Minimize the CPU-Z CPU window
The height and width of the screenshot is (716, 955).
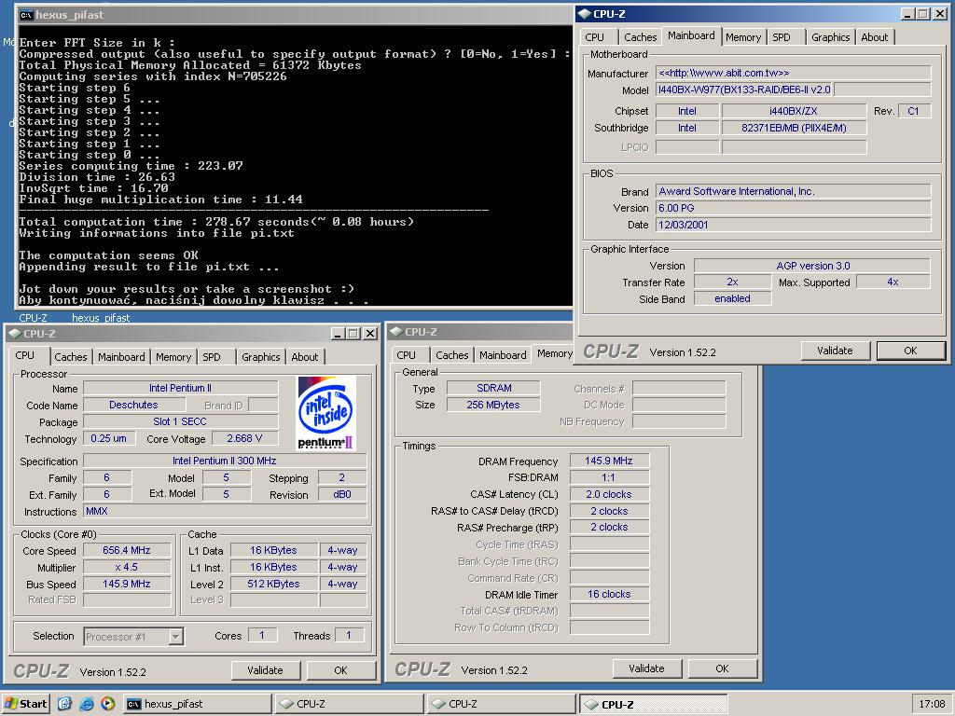[338, 334]
